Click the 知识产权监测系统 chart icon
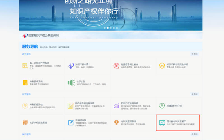Image resolution: width=224 pixels, height=140 pixels. (116, 106)
